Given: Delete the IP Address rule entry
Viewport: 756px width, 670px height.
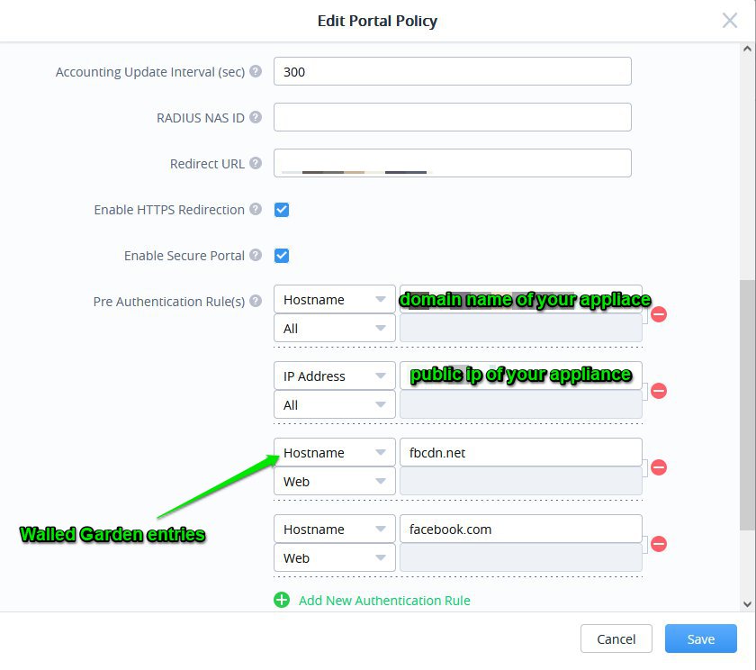Looking at the screenshot, I should [x=659, y=391].
